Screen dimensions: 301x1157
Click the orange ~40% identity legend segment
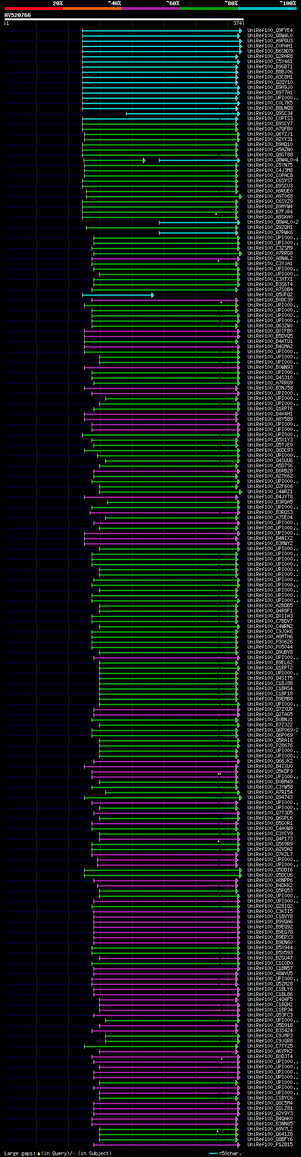point(92,8)
